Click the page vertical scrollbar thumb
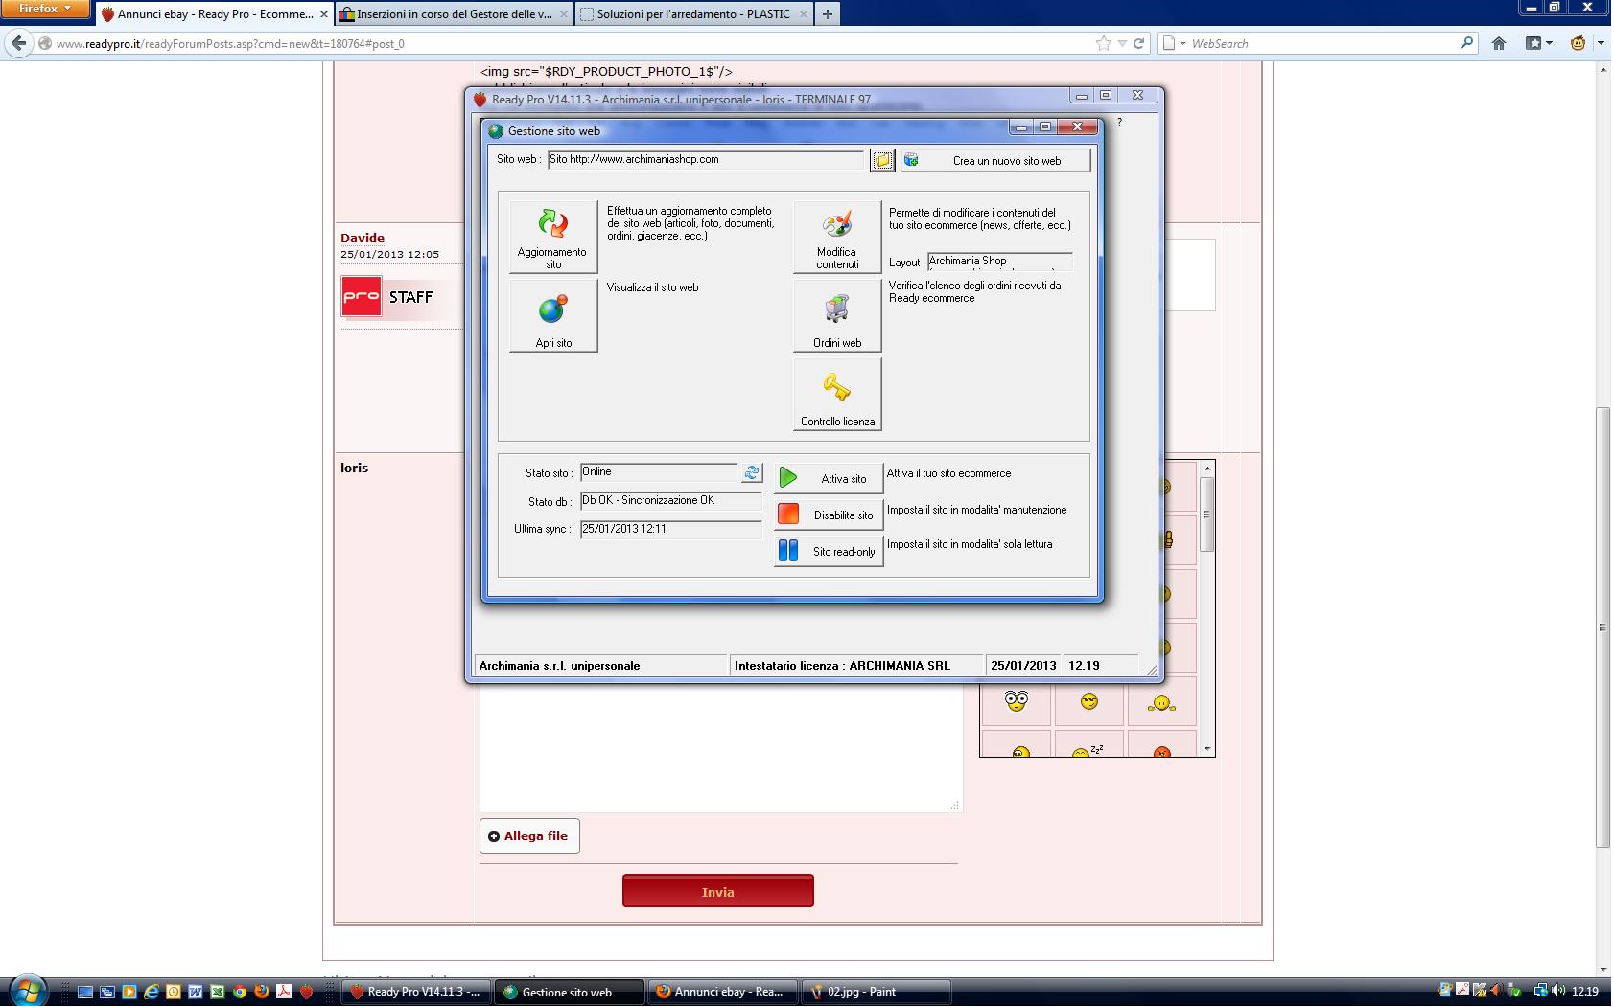Screen dimensions: 1614x1007 (1603, 628)
